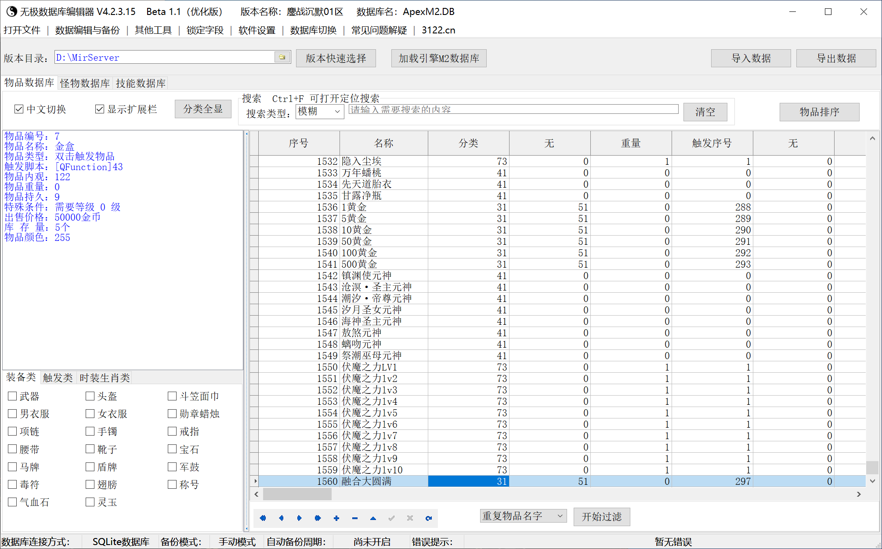Open the 搜索类型 模糊 dropdown
The width and height of the screenshot is (882, 549).
pos(319,112)
